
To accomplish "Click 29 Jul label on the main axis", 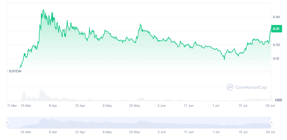I will 270,106.
